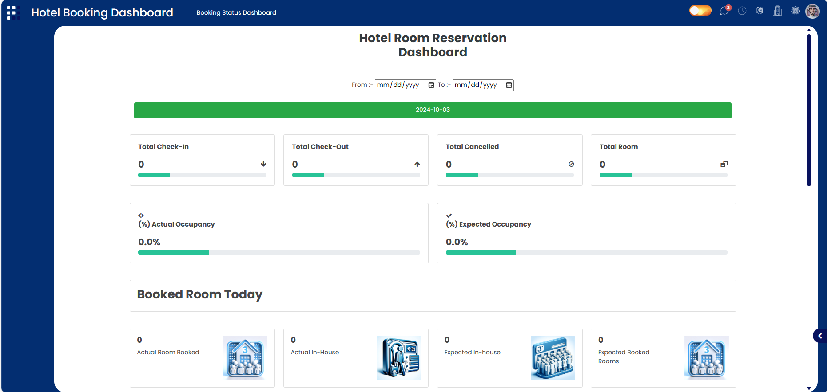The image size is (827, 392).
Task: Select the Booking Status Dashboard menu item
Action: click(x=236, y=12)
